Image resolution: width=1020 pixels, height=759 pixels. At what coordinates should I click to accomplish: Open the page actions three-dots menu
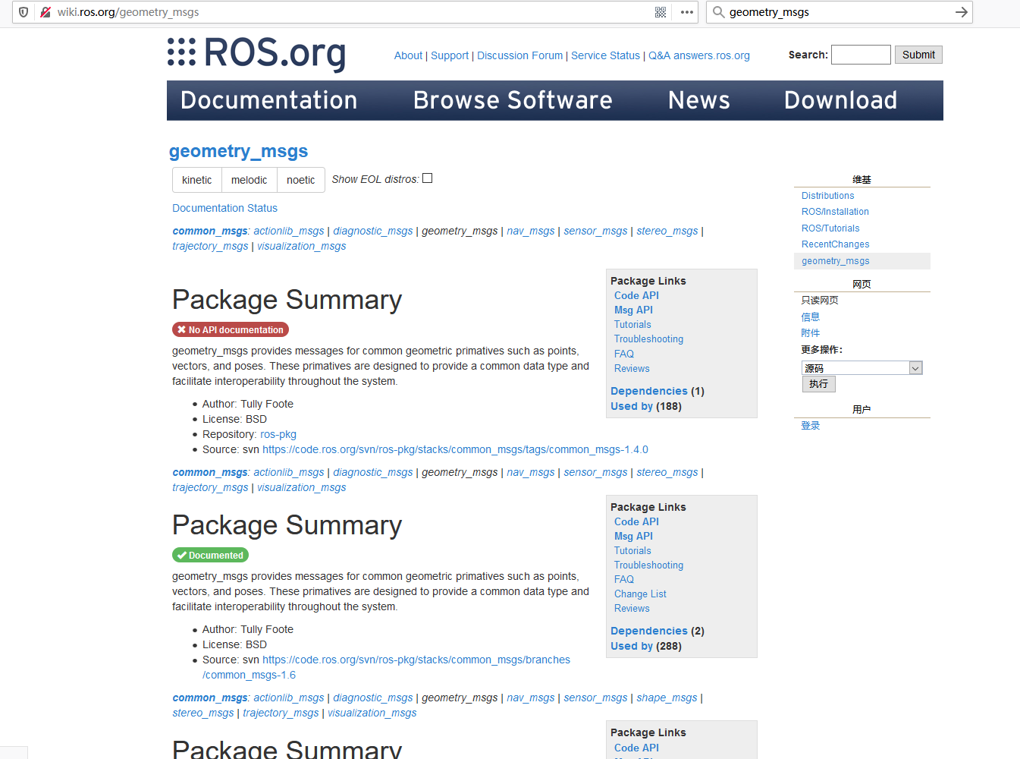(x=687, y=12)
